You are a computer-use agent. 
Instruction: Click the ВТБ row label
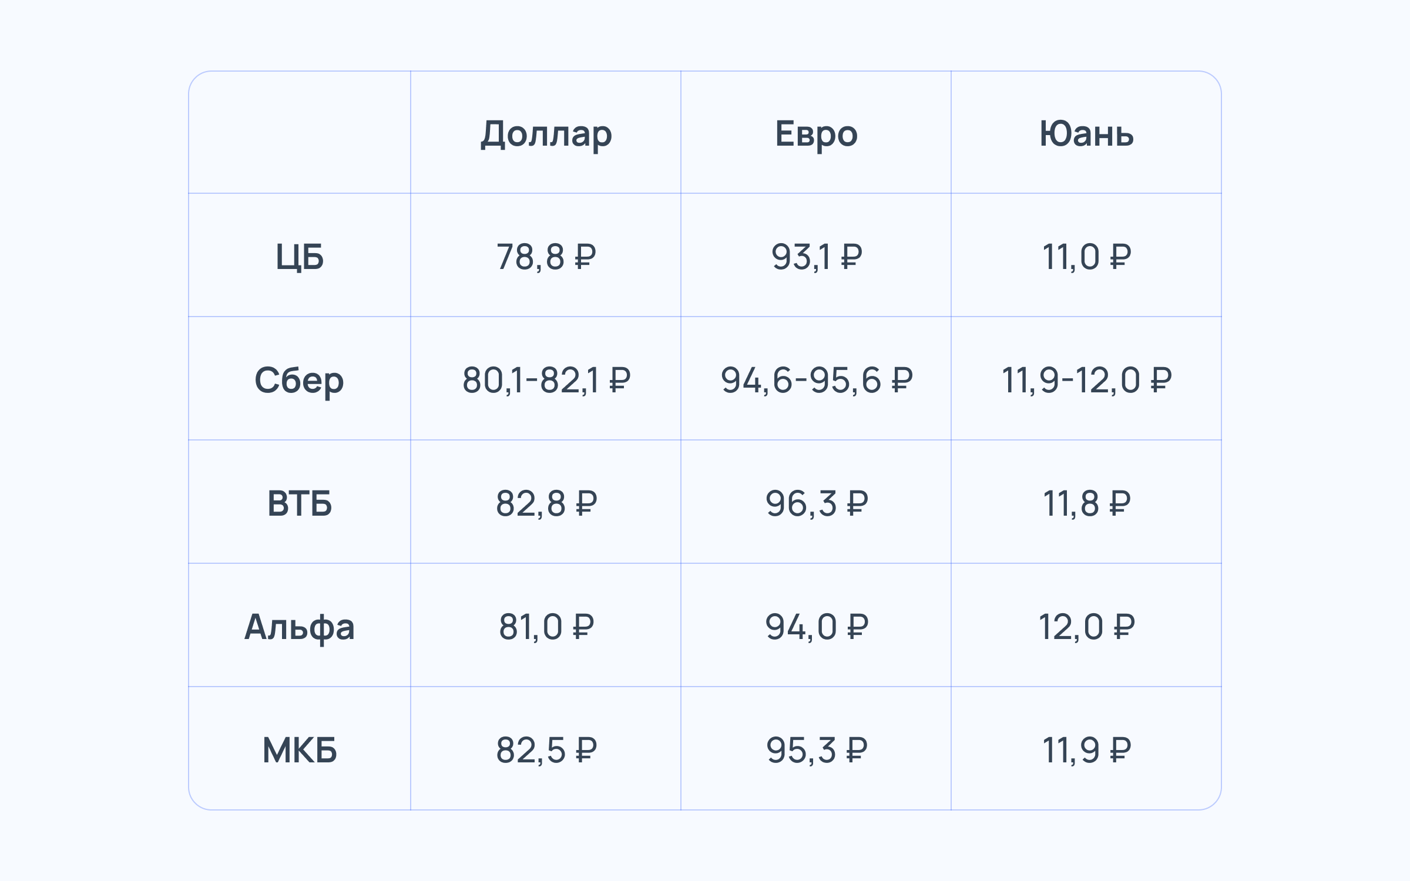pyautogui.click(x=300, y=504)
